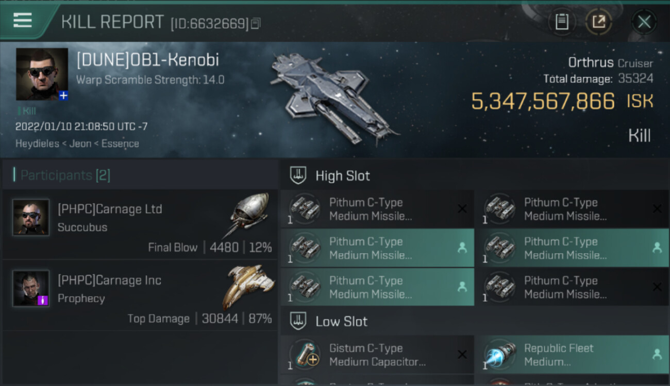This screenshot has height=386, width=670.
Task: Close the kill report window
Action: coord(644,22)
